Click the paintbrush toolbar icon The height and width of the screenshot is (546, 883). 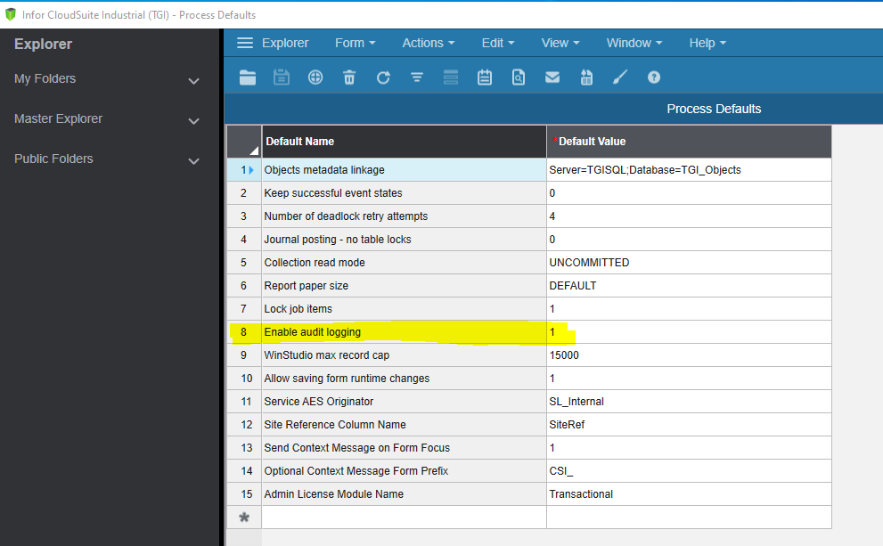620,77
